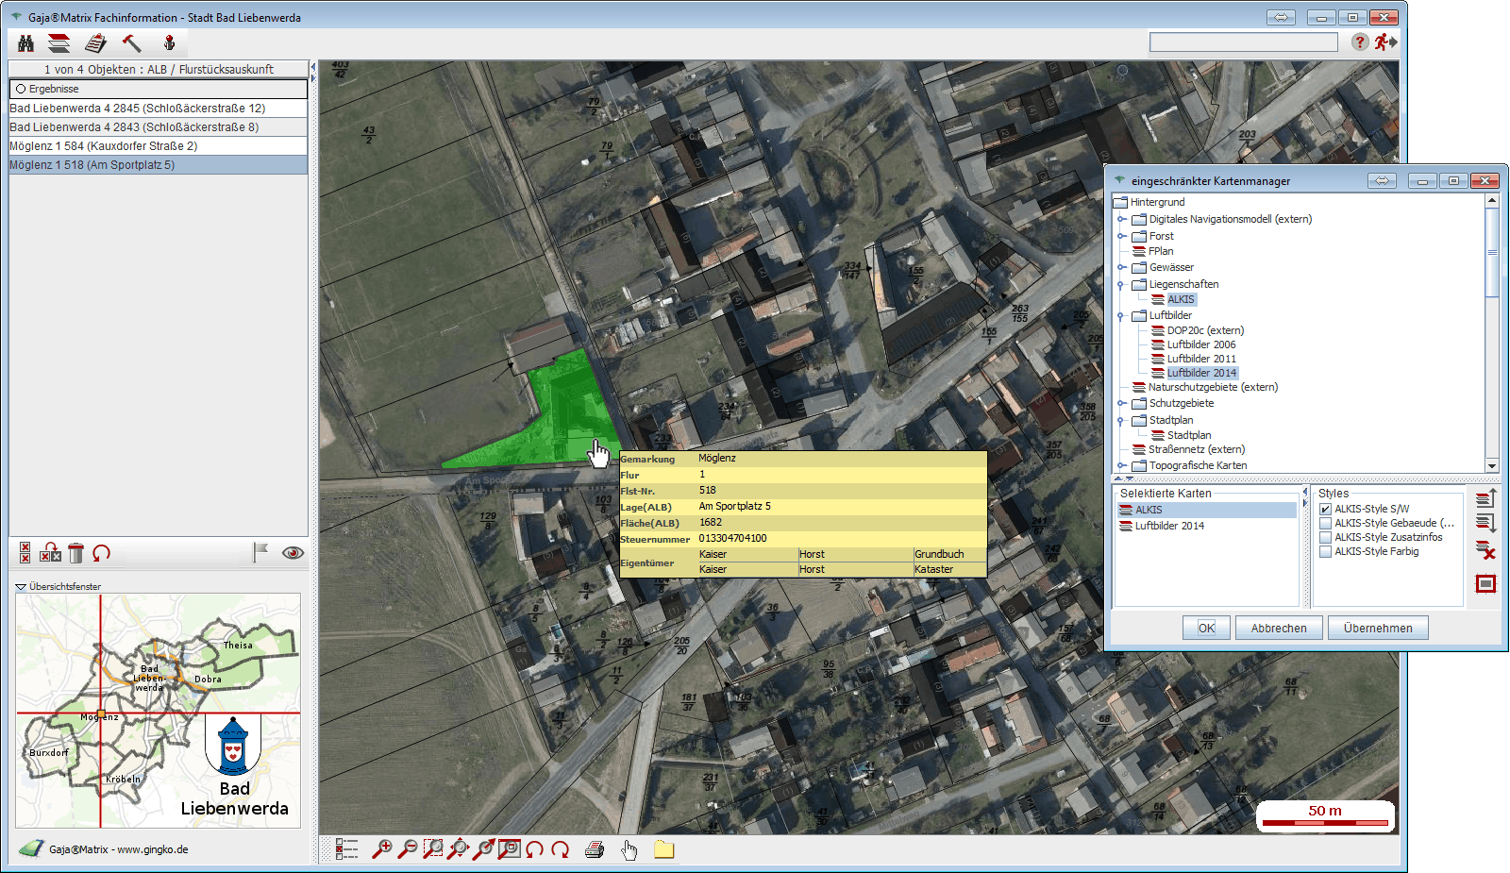1510x873 pixels.
Task: Open the map layers manager icon
Action: [x=59, y=43]
